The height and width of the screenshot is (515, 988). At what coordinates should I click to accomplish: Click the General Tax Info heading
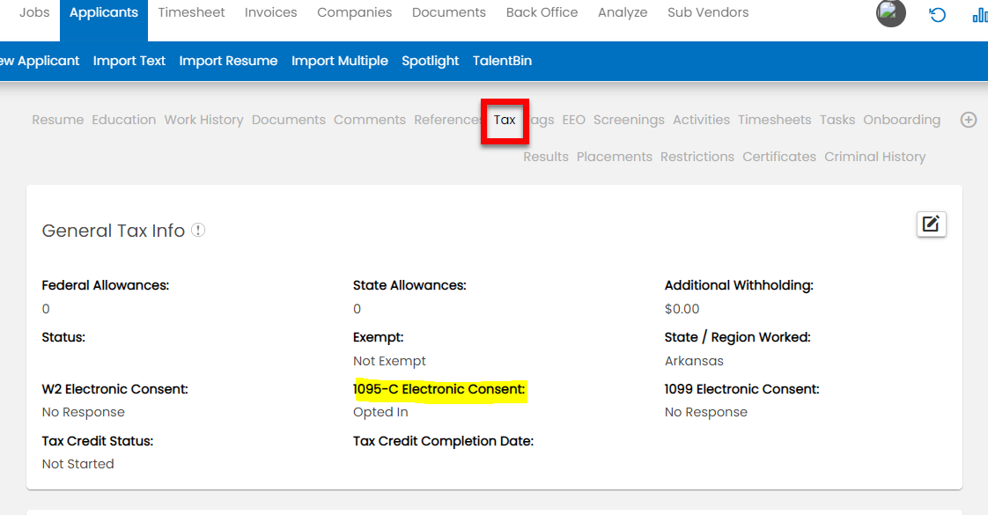pyautogui.click(x=114, y=231)
